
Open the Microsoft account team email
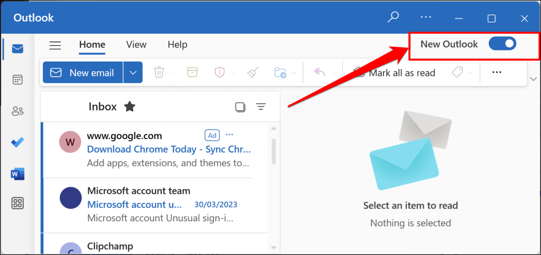[155, 205]
